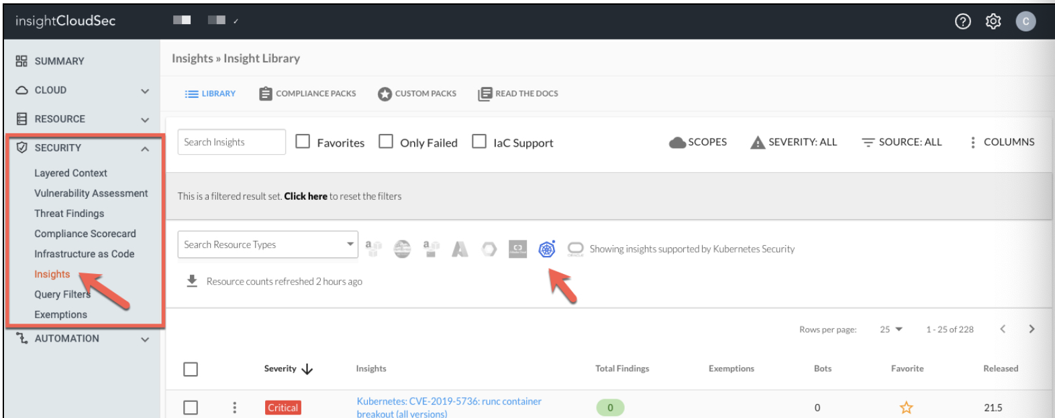Viewport: 1055px width, 418px height.
Task: Click here to reset the filters
Action: tap(305, 196)
